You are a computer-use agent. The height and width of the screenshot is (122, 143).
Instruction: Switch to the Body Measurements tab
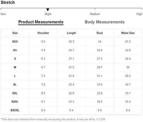(x=105, y=22)
